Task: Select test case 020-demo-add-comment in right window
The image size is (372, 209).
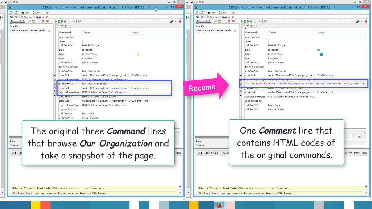Action: pos(217,30)
